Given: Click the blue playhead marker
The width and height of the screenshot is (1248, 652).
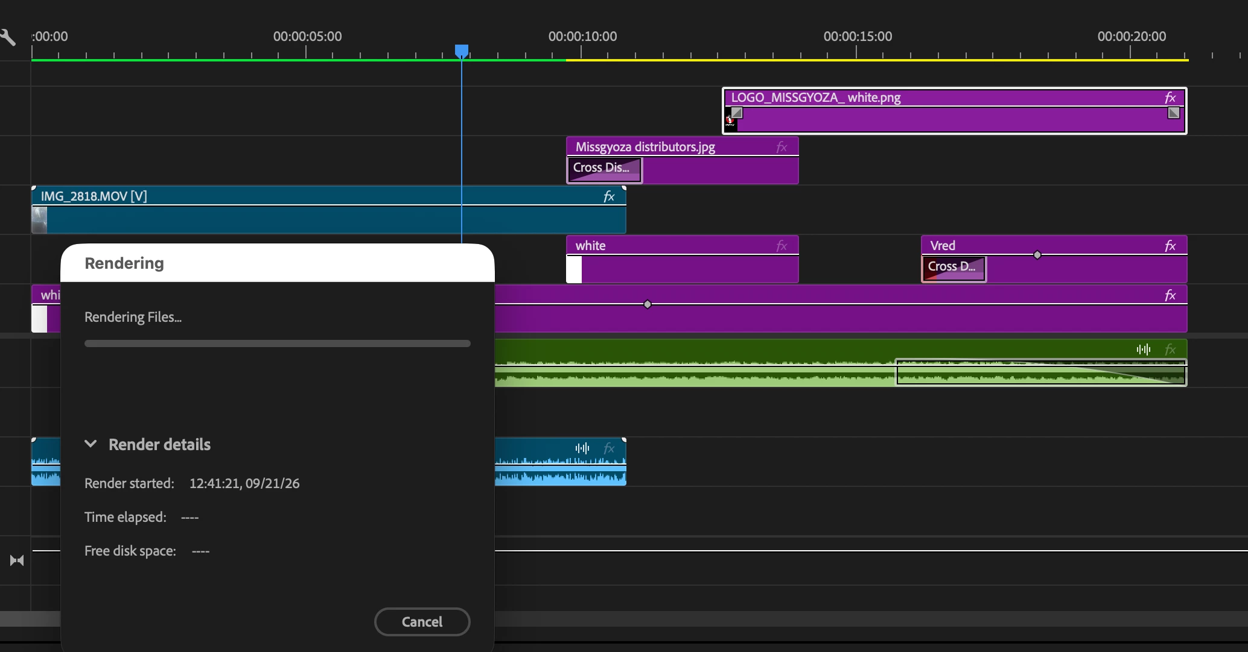Looking at the screenshot, I should click(x=462, y=51).
